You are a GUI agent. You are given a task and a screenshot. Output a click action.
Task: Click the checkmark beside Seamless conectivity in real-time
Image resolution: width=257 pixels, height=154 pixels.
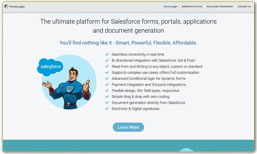[107, 54]
